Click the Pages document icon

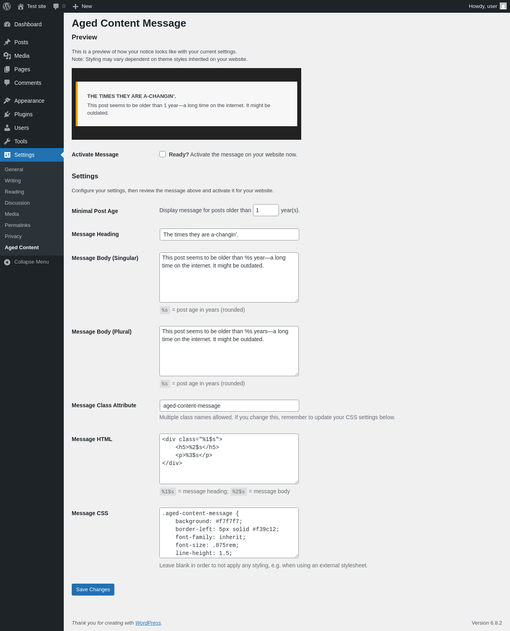point(7,69)
